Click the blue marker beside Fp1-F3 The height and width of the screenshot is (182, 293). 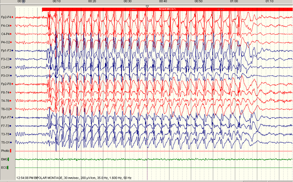[12, 51]
